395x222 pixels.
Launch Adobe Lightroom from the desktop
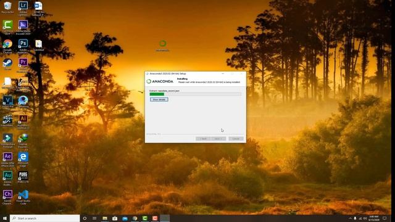(x=23, y=8)
